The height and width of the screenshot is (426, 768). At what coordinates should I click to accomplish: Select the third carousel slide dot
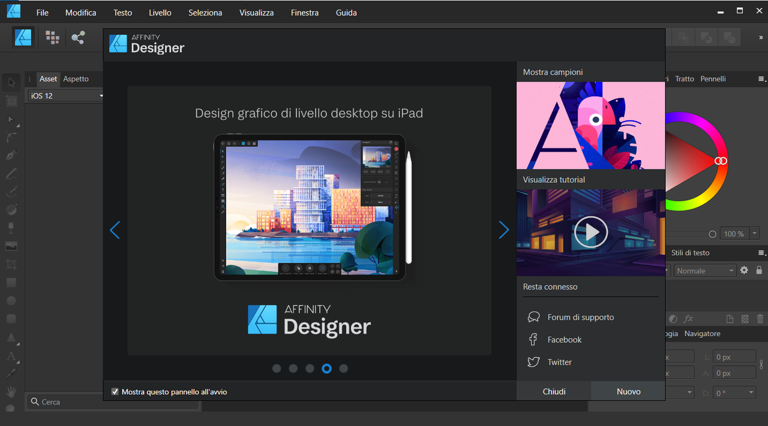pos(310,368)
